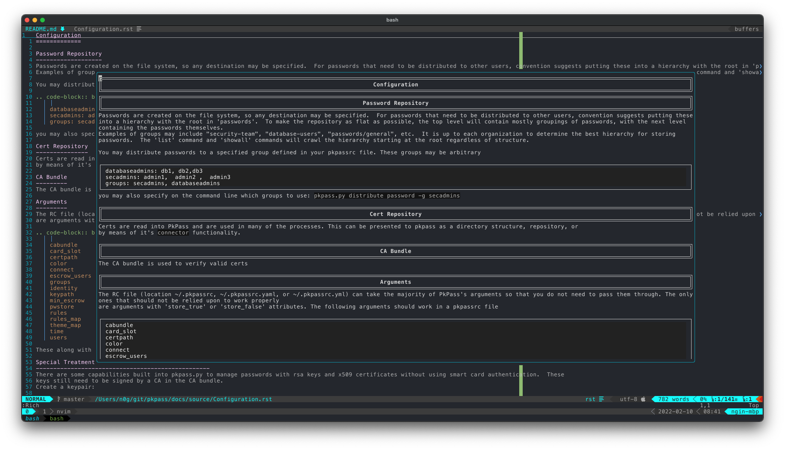Click the file path in the statusline
Image resolution: width=785 pixels, height=450 pixels.
(184, 399)
